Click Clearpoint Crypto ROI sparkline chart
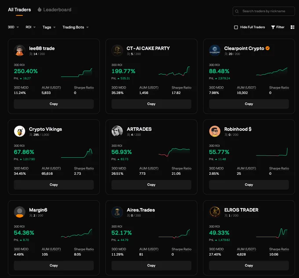This screenshot has height=278, width=299. pyautogui.click(x=272, y=72)
